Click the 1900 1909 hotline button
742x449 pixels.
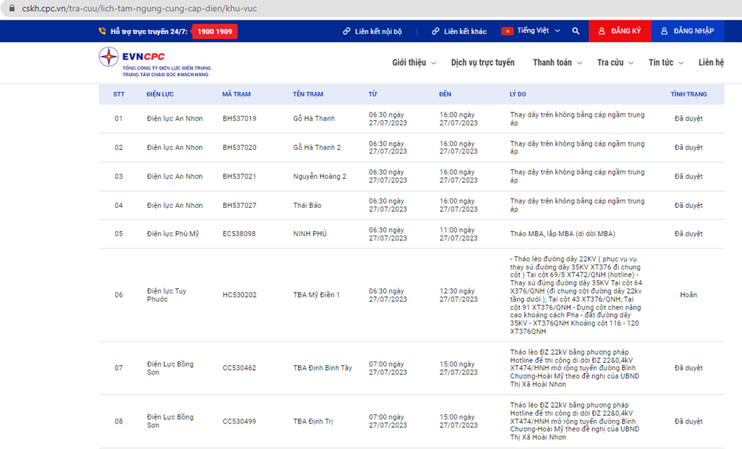[x=214, y=32]
